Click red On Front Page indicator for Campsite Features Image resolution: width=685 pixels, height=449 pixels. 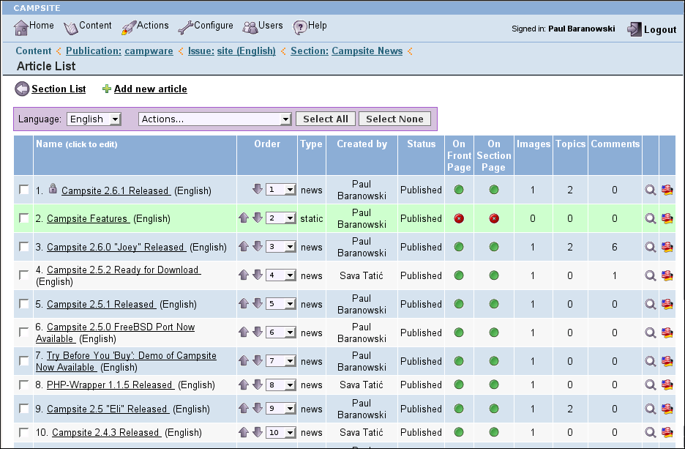(x=459, y=218)
